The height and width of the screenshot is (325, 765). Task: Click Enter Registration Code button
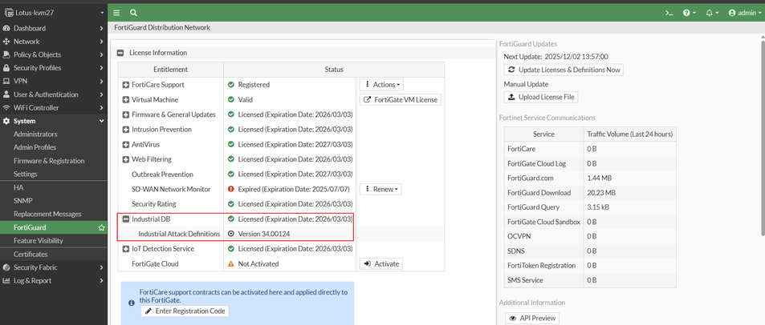pos(185,311)
